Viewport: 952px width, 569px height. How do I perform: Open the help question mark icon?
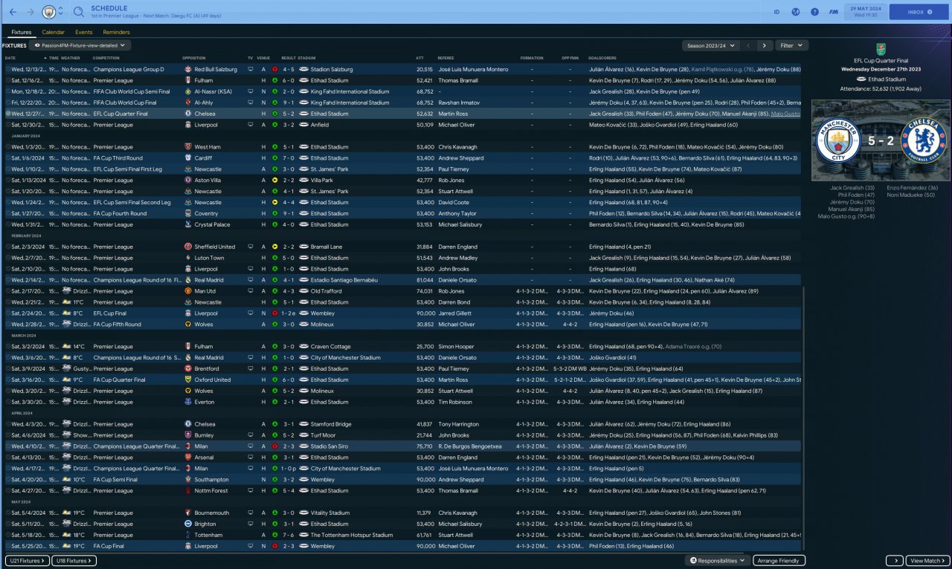[814, 12]
